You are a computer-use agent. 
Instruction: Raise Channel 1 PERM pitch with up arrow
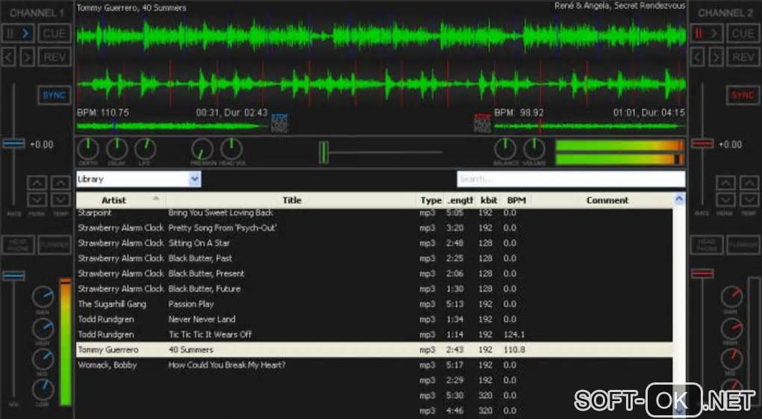[x=37, y=183]
